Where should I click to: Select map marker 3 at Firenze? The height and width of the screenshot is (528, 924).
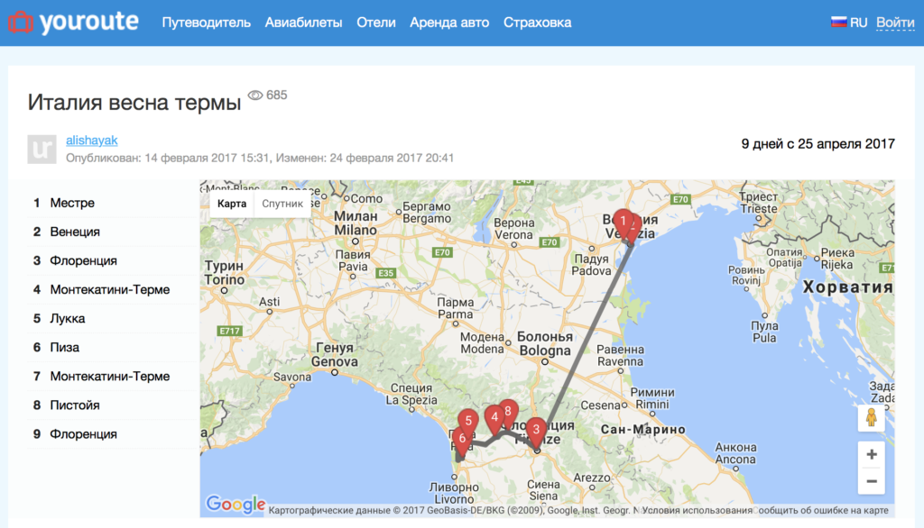(x=536, y=431)
